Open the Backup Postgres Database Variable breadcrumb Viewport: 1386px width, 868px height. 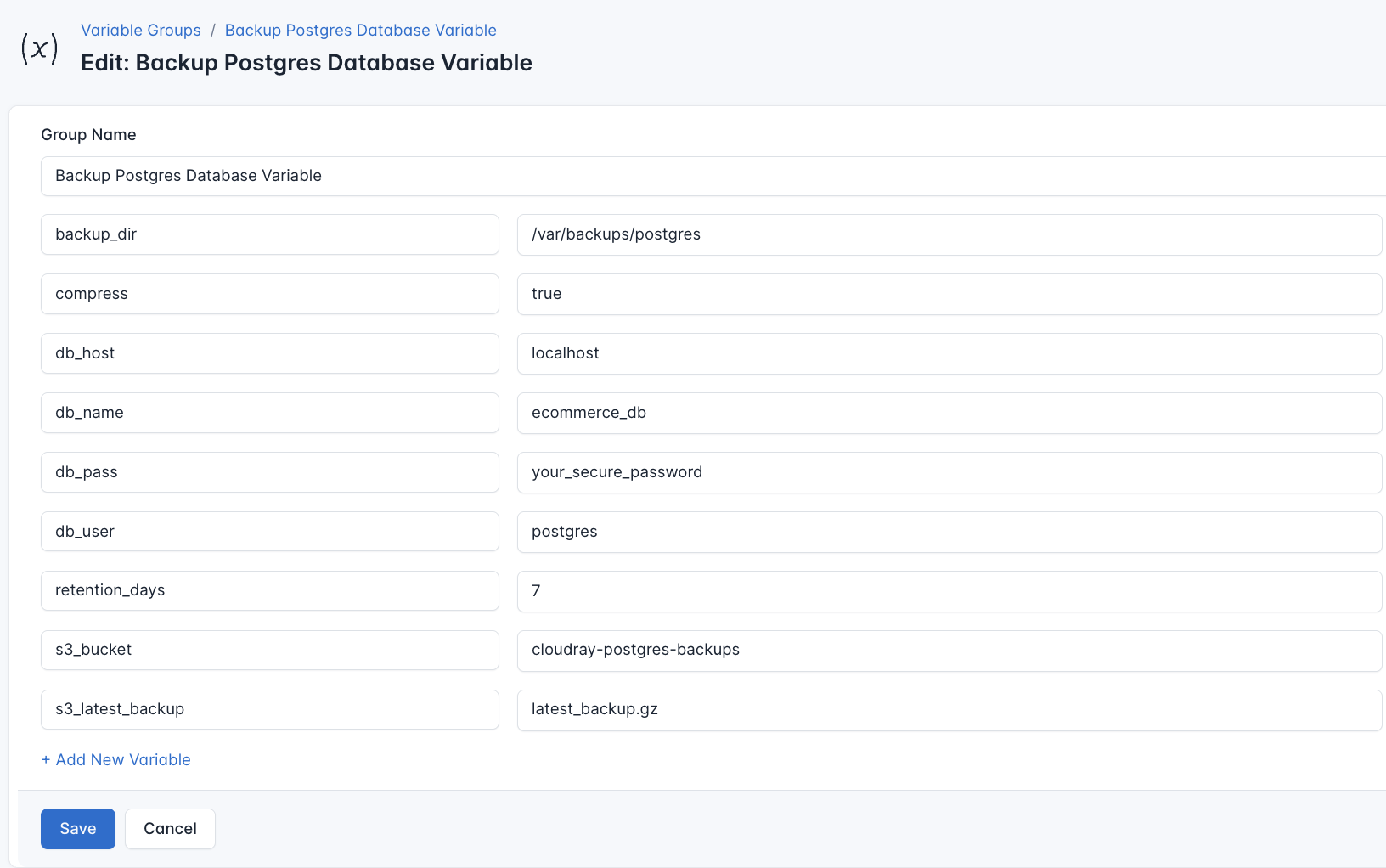pos(360,30)
